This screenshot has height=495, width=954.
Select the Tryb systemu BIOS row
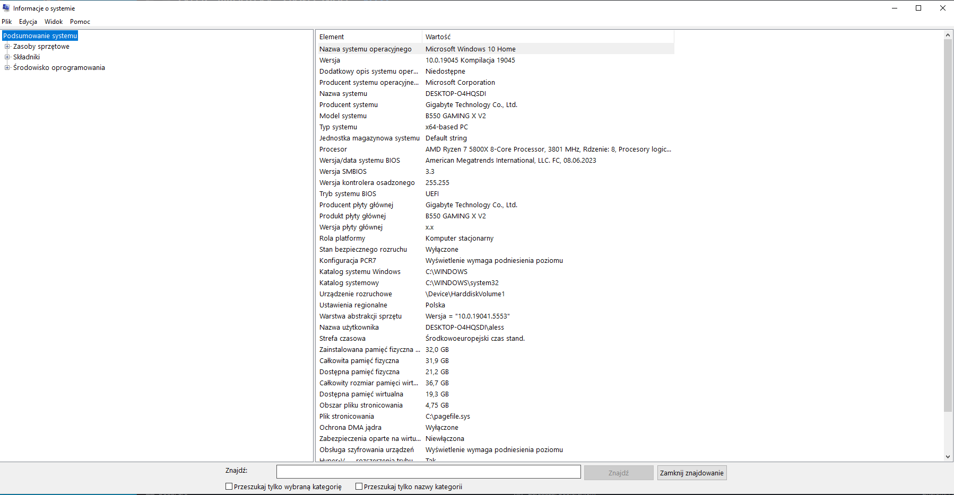(495, 193)
